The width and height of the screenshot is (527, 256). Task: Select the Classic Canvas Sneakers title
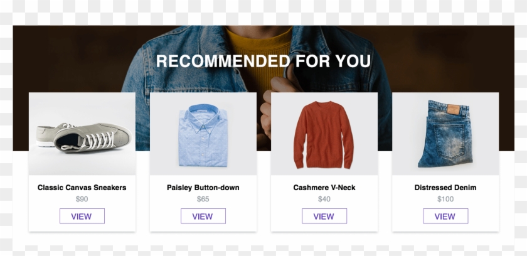[82, 188]
